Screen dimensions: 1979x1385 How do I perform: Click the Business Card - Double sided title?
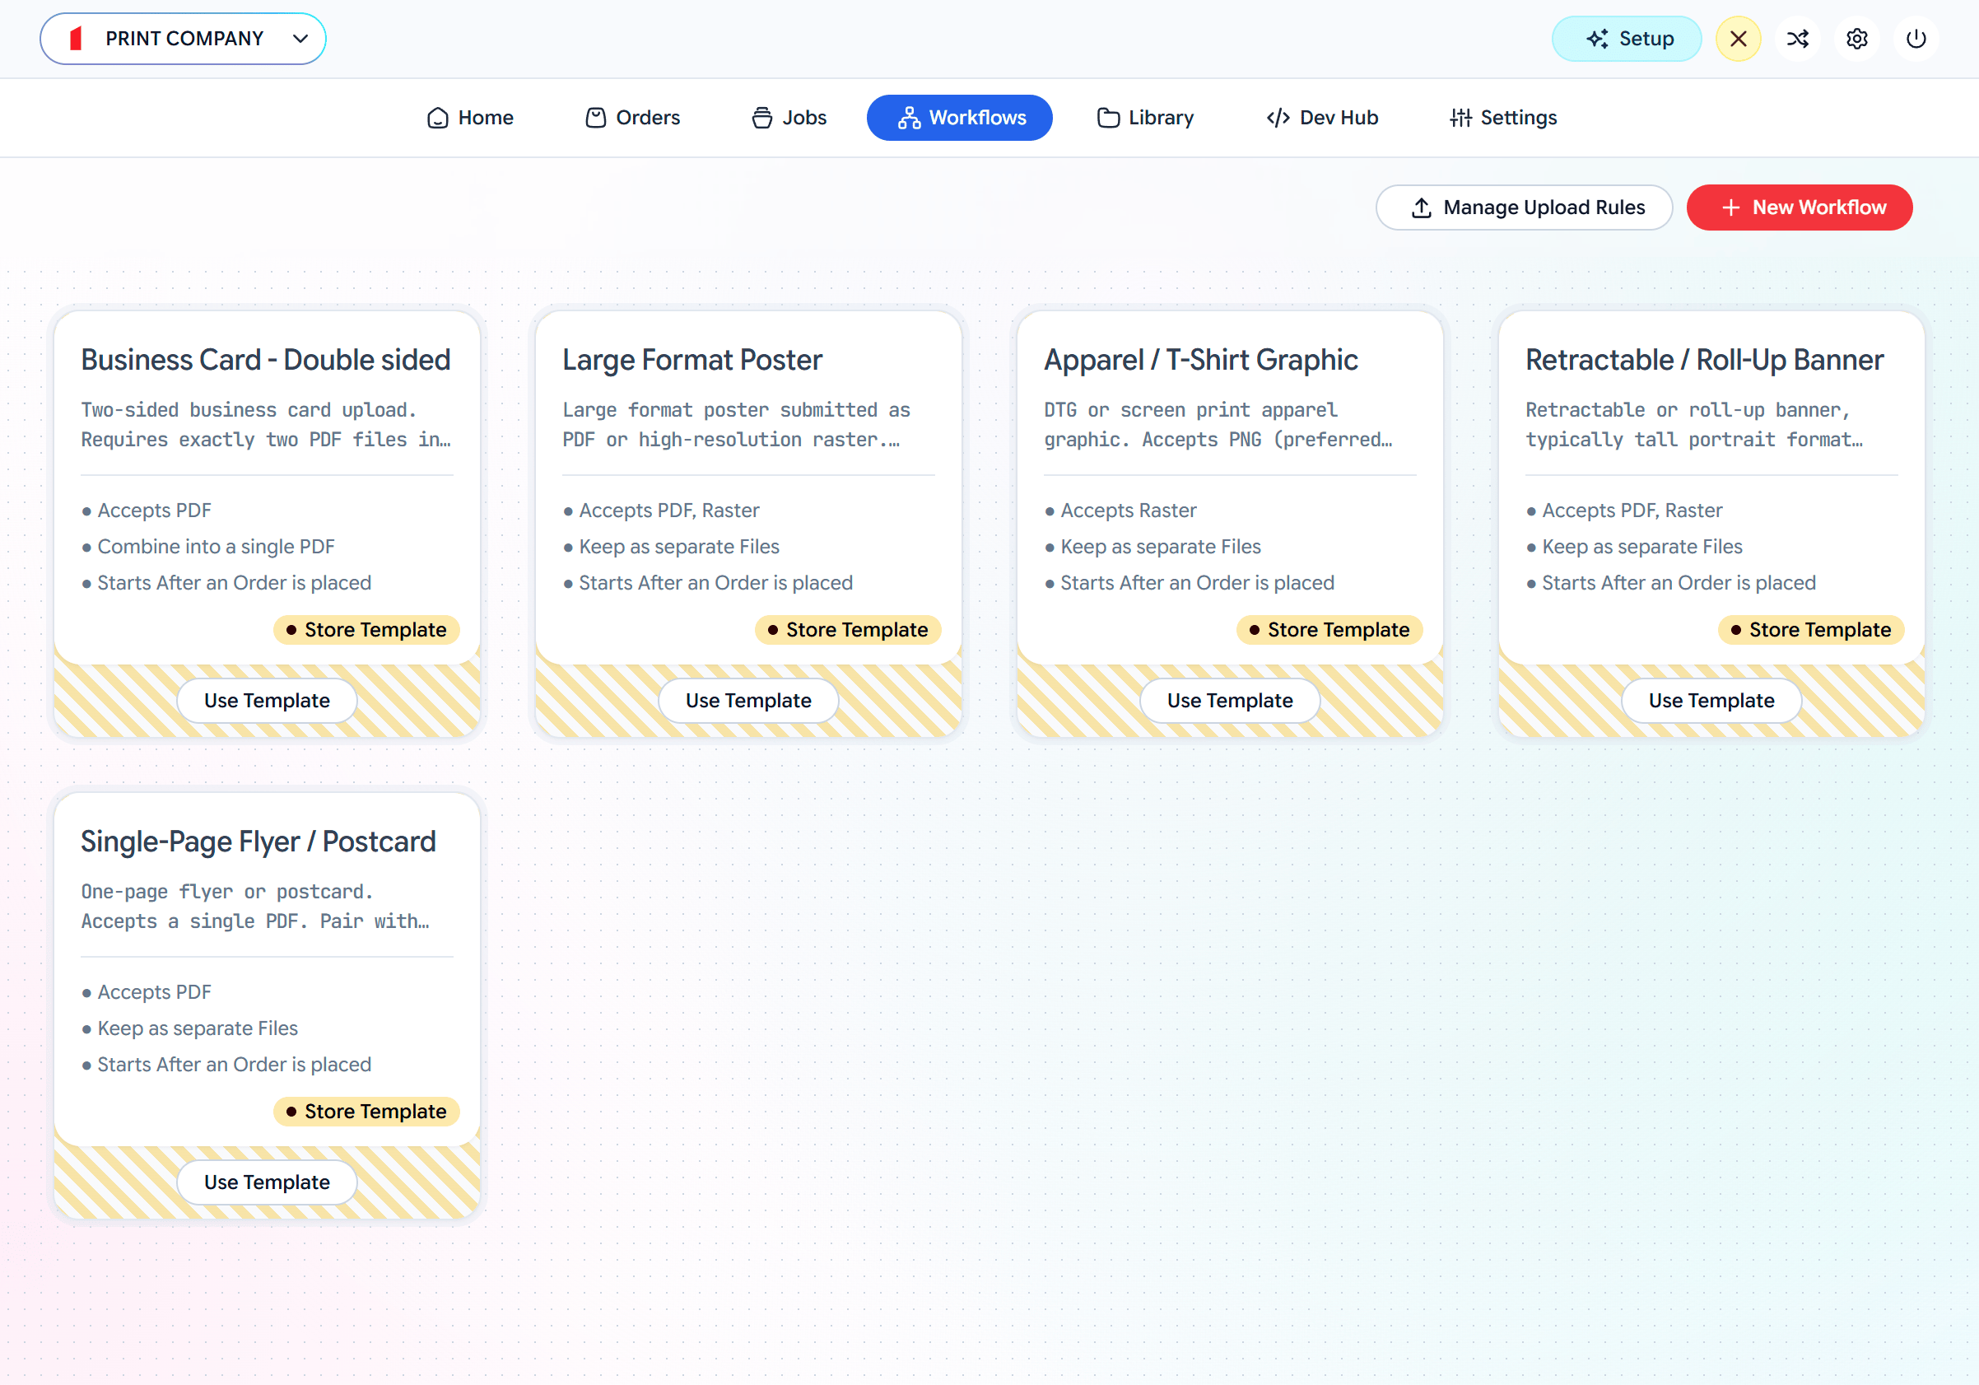tap(265, 360)
